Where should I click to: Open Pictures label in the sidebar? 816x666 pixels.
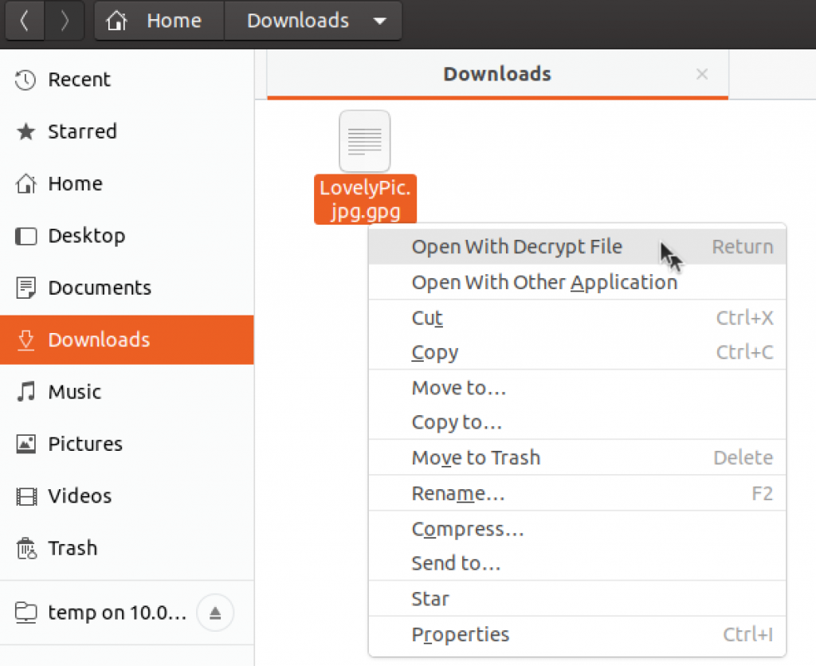pos(85,444)
